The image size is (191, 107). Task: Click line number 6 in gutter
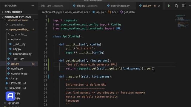tap(46, 36)
